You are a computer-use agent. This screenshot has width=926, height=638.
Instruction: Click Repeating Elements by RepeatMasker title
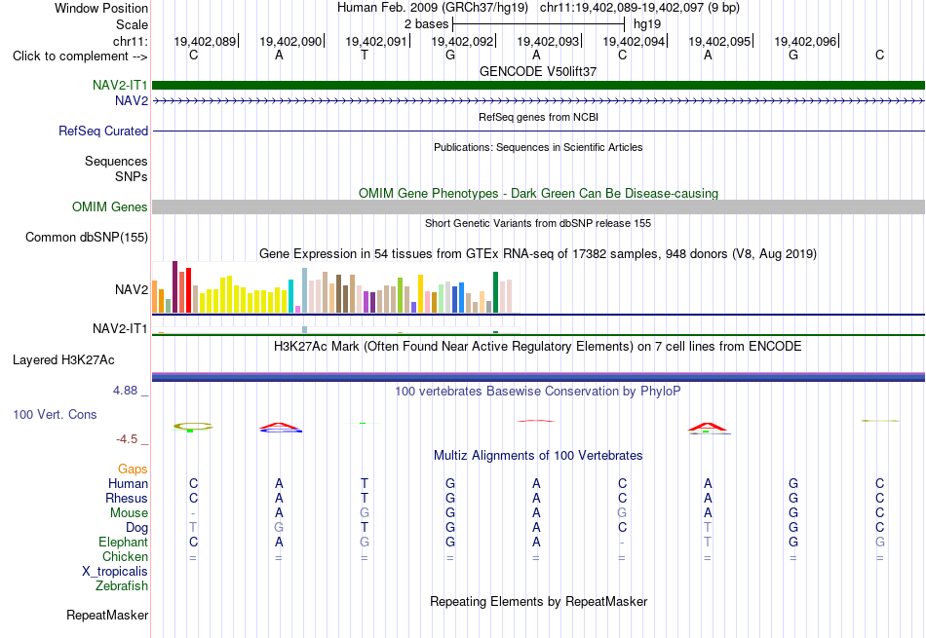539,601
